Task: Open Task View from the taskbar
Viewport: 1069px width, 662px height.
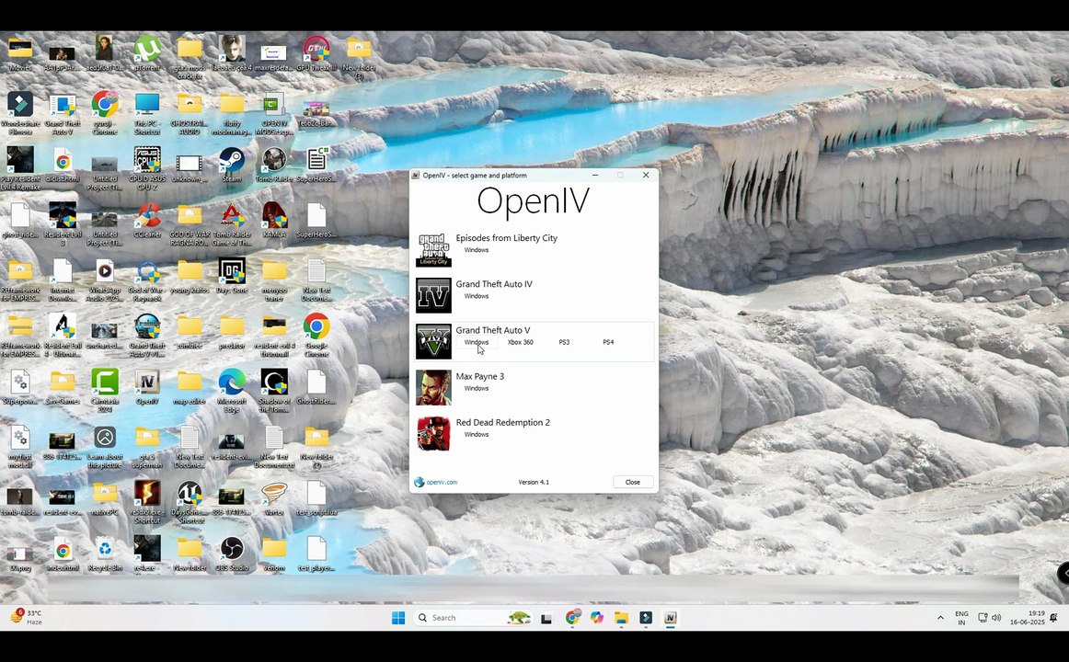Action: tap(546, 619)
